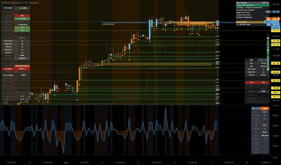Click the RCZ row in right IMP table
This screenshot has width=281, height=165.
coord(257,63)
